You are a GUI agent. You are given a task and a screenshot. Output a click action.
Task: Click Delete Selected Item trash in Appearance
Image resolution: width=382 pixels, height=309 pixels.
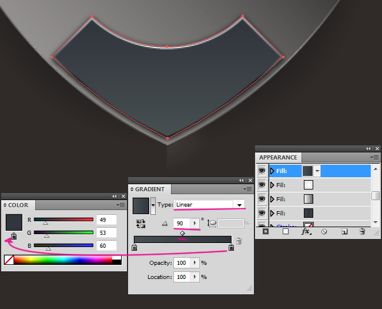click(x=362, y=232)
